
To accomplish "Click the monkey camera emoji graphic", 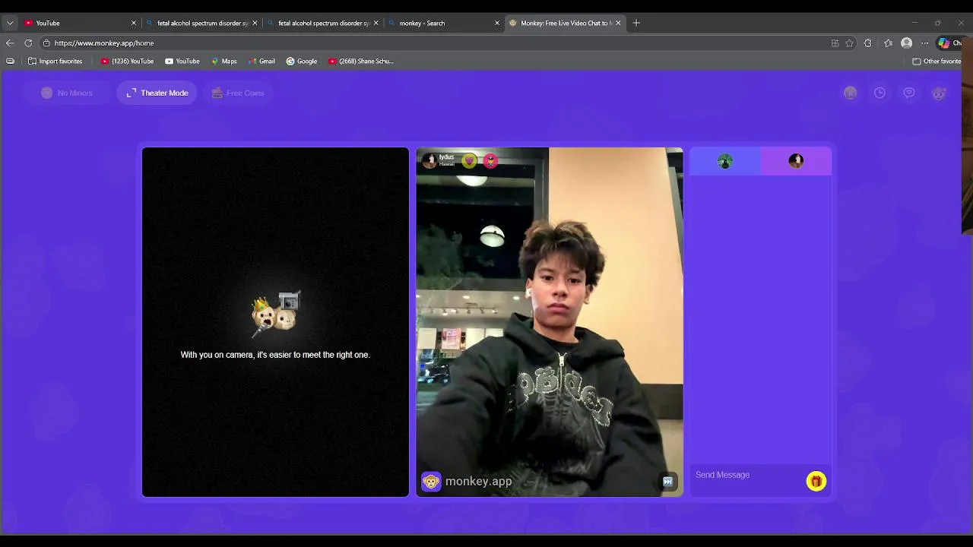I will [275, 312].
